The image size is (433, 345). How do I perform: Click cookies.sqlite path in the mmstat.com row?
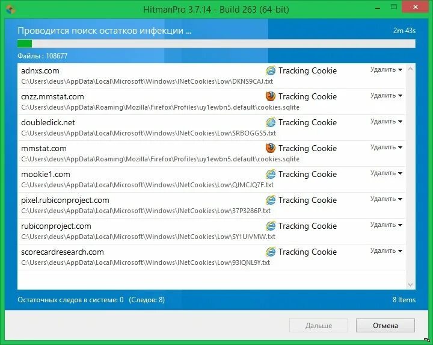tap(160, 159)
